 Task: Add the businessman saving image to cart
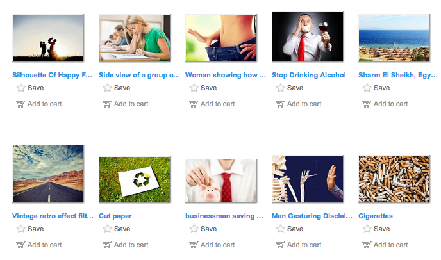(x=212, y=245)
